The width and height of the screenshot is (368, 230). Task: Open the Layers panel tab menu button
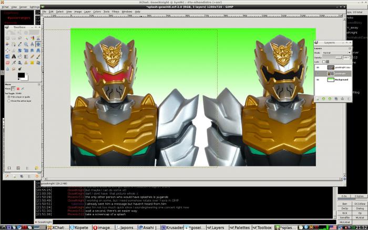350,48
